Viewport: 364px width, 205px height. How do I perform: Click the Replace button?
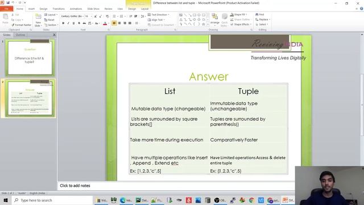point(263,19)
